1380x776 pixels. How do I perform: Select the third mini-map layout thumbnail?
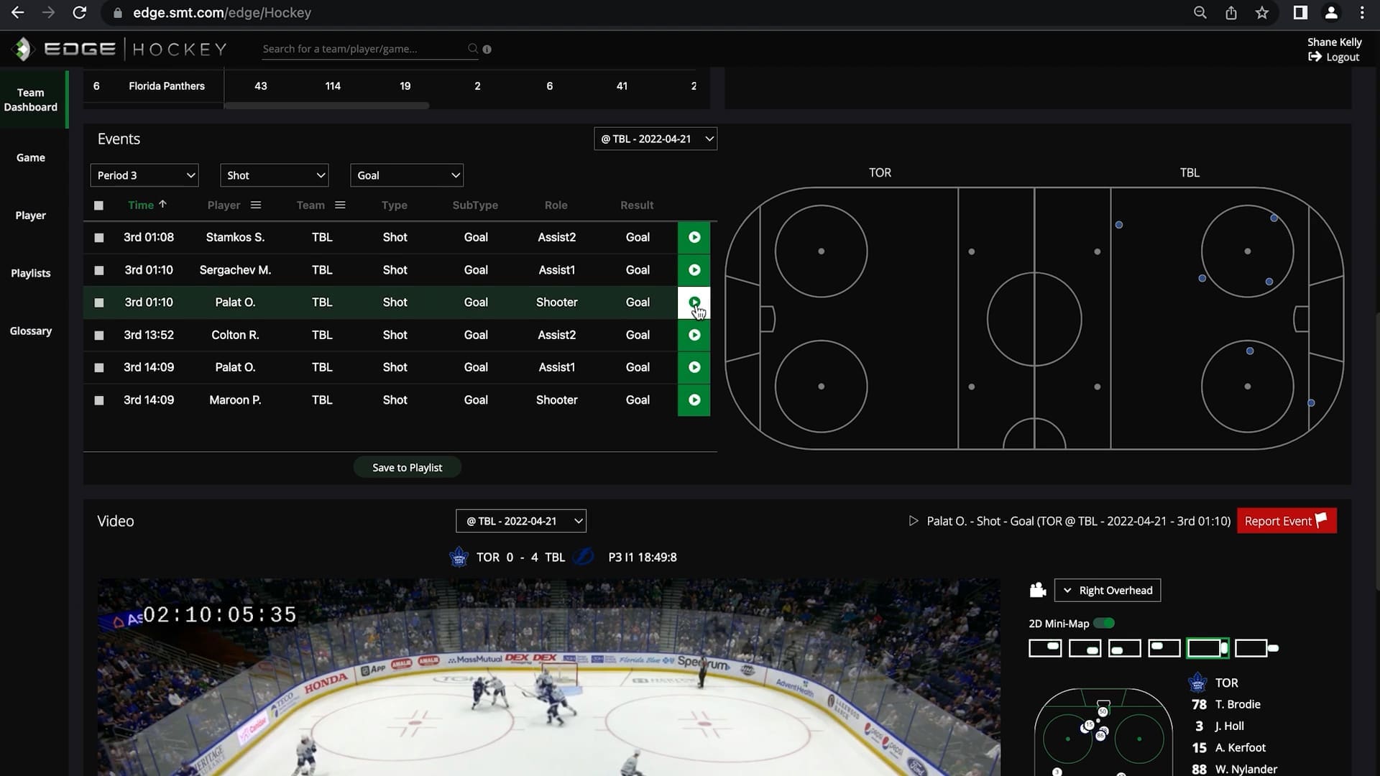(1125, 648)
